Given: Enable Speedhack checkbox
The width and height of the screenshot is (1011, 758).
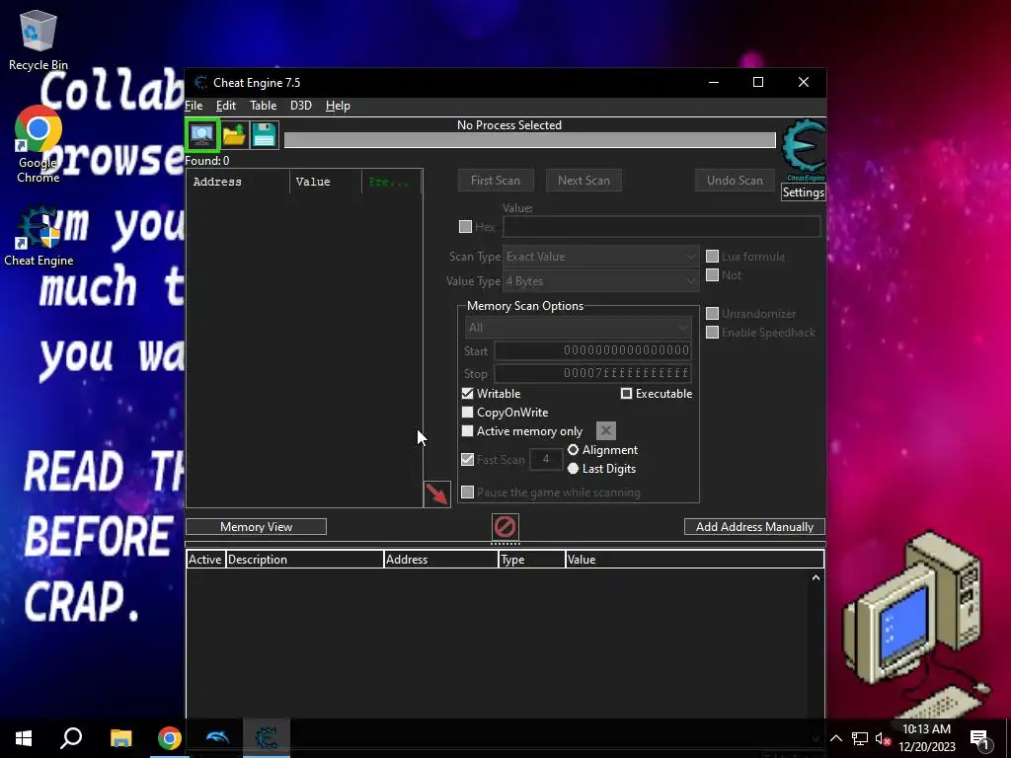Looking at the screenshot, I should click(x=712, y=332).
